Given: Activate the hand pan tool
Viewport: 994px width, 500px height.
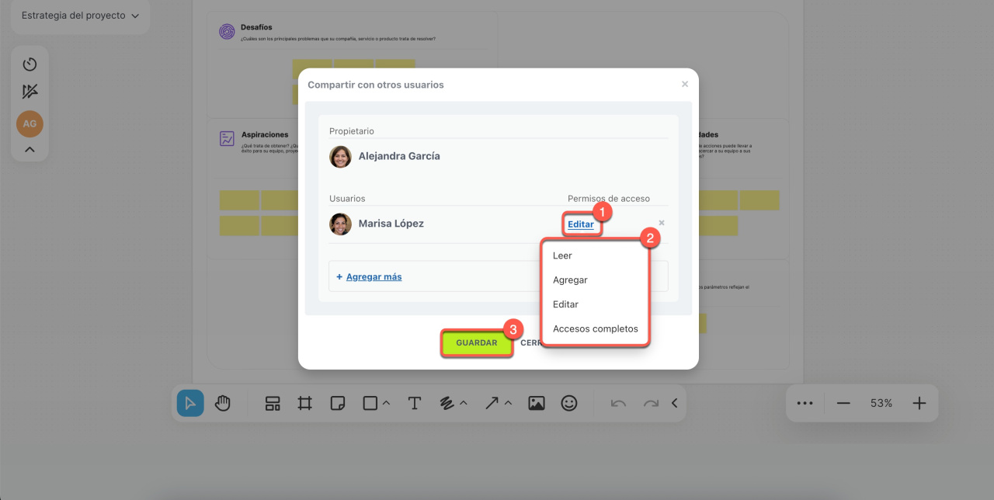Looking at the screenshot, I should (x=223, y=403).
